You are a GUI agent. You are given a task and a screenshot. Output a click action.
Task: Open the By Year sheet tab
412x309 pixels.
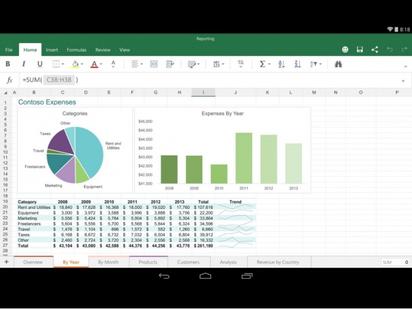point(71,262)
